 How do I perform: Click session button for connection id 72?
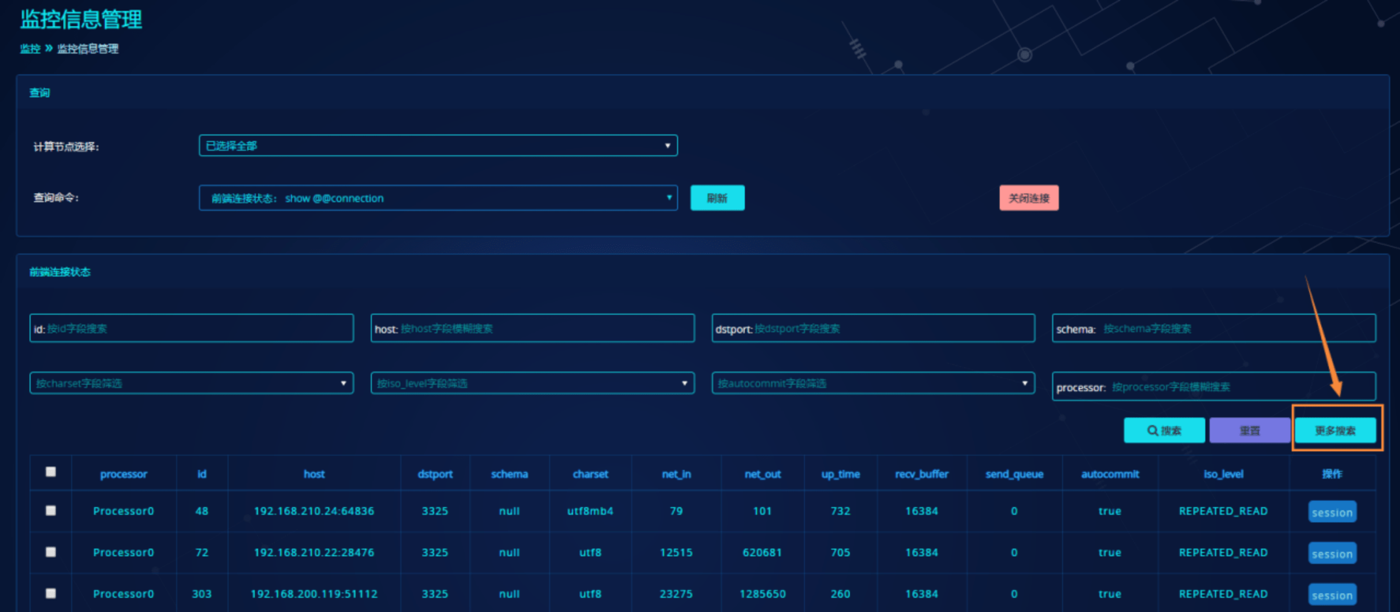[1332, 554]
